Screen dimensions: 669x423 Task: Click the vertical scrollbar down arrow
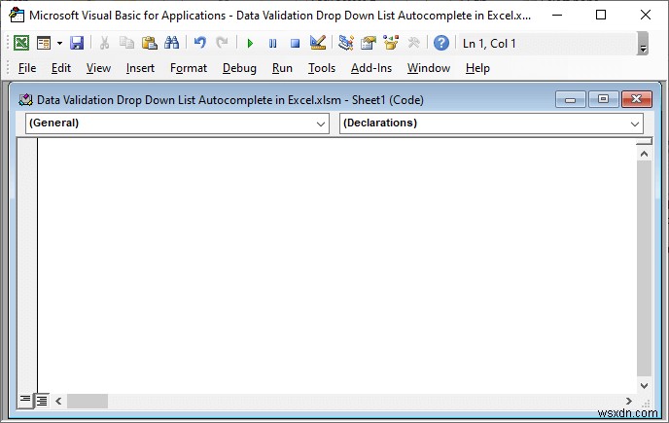[644, 385]
